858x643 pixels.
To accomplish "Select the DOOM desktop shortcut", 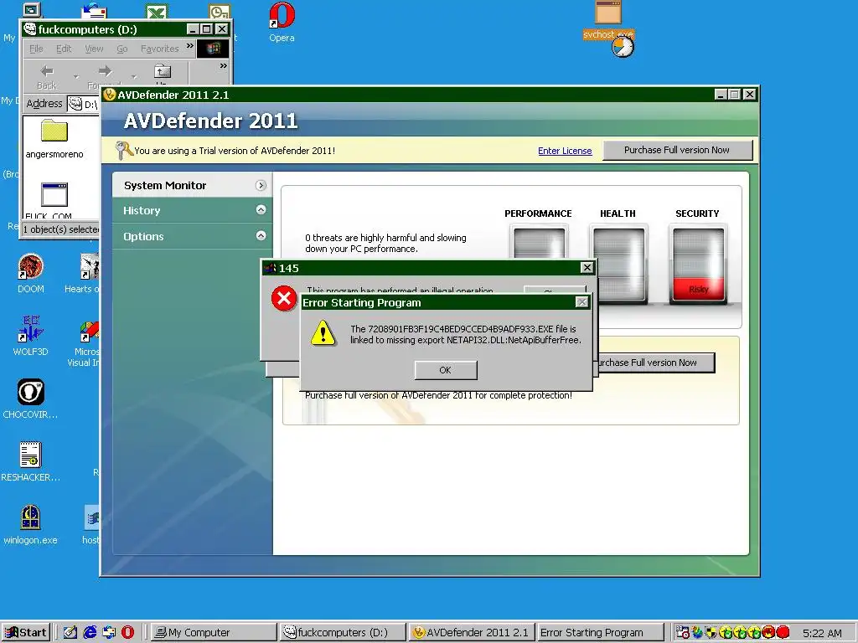I will [31, 274].
